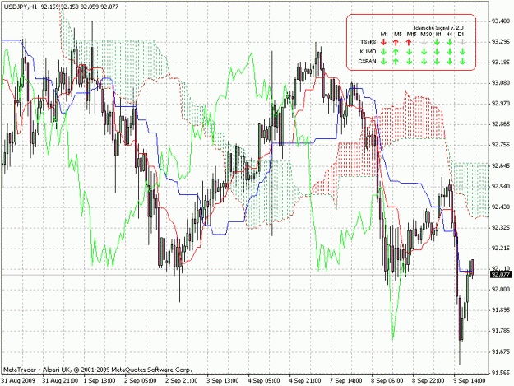Click the gray TSxKS arrow under D1
514x386 pixels.
pos(462,42)
